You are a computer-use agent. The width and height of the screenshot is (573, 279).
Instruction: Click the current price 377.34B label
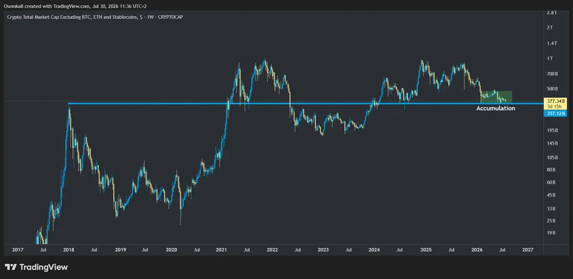pyautogui.click(x=556, y=102)
